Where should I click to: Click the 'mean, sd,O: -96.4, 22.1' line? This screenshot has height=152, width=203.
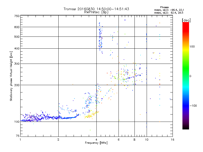(x=169, y=10)
